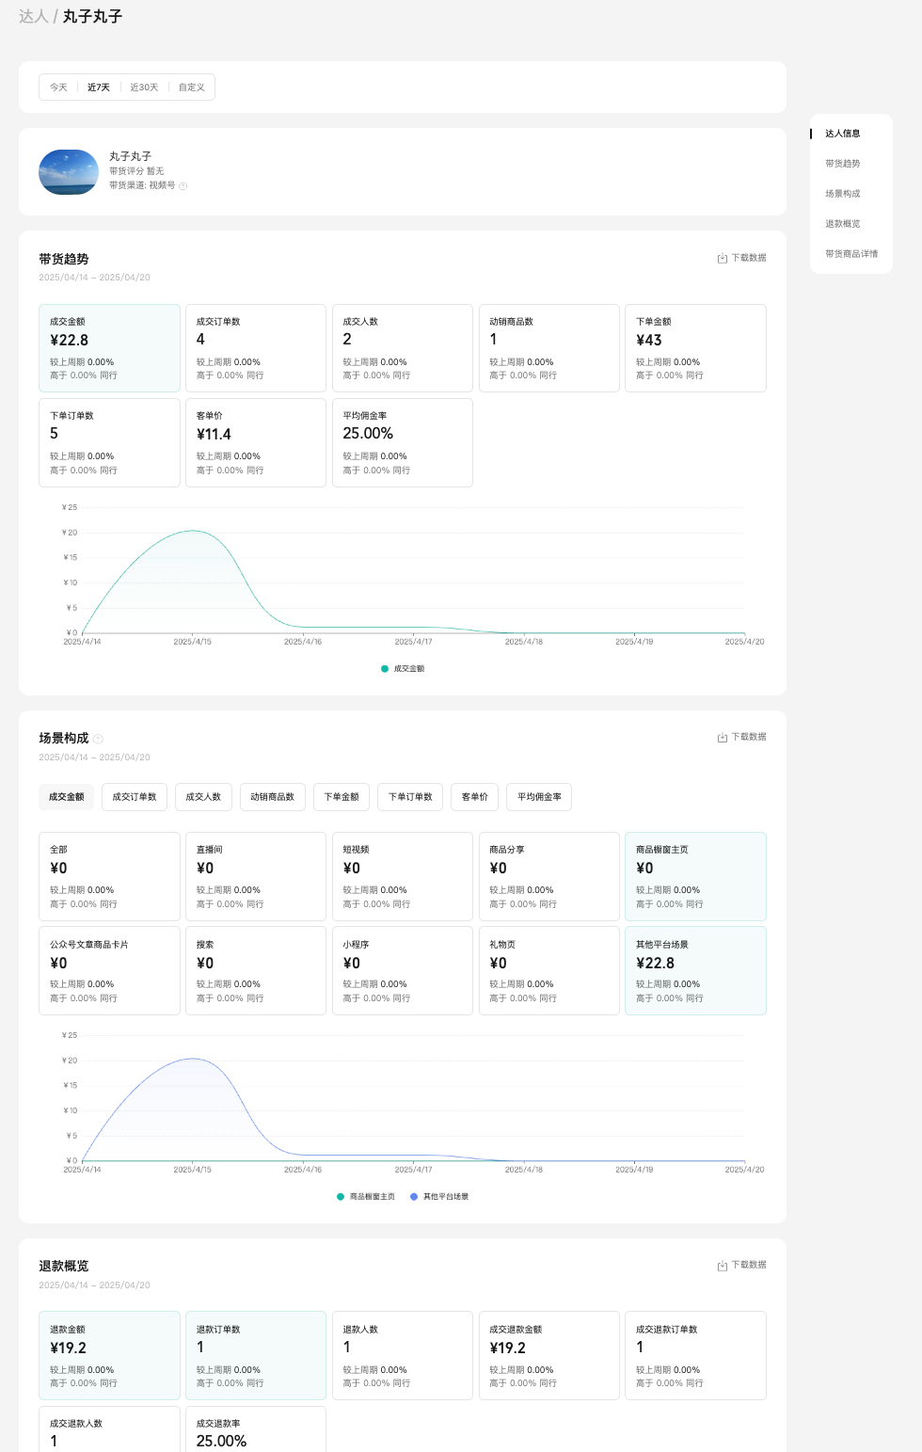This screenshot has height=1452, width=922.
Task: Toggle 成交金额 legend in trend chart
Action: [x=403, y=668]
